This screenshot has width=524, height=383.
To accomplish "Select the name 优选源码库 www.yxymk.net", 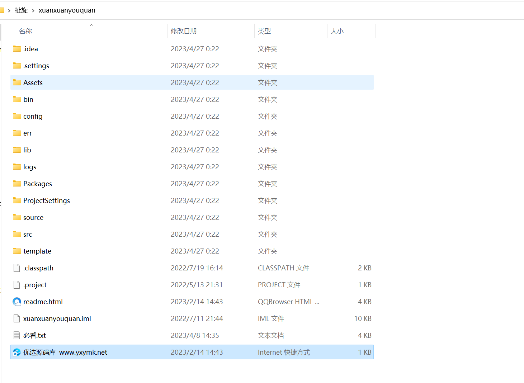I will [65, 352].
